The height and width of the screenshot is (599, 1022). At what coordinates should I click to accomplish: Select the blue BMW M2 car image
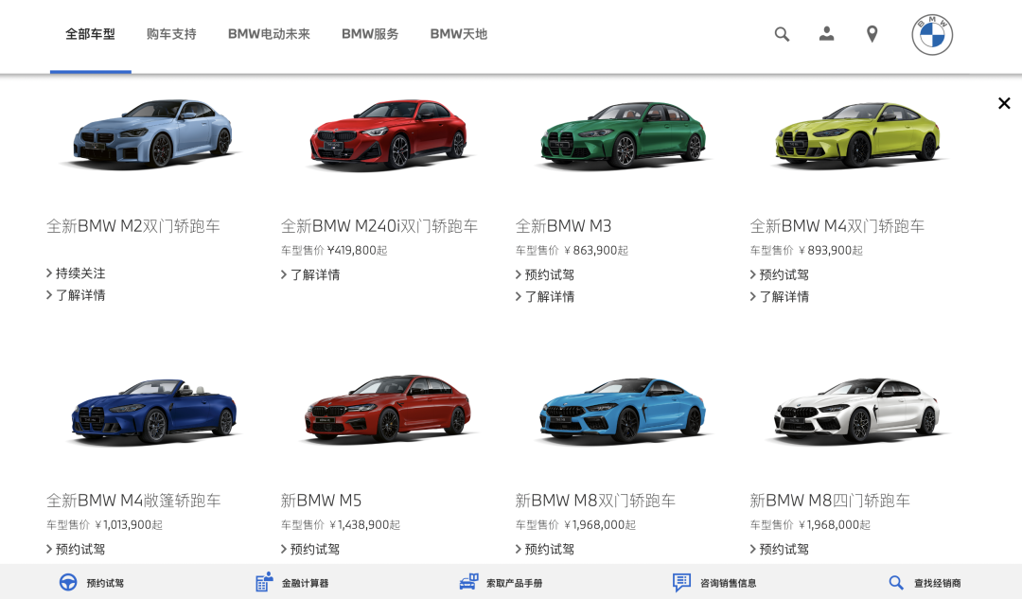pos(151,133)
